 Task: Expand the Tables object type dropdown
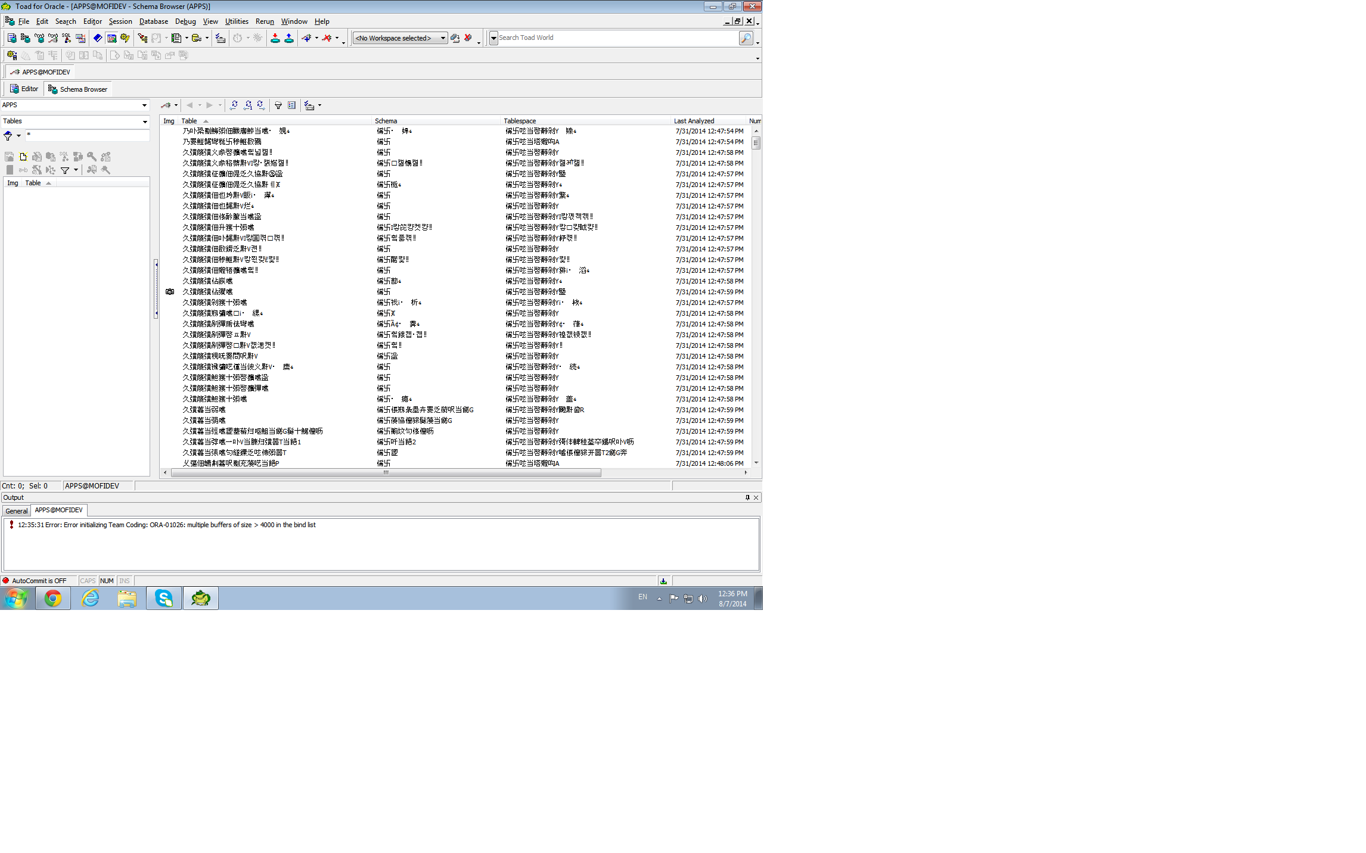[144, 122]
